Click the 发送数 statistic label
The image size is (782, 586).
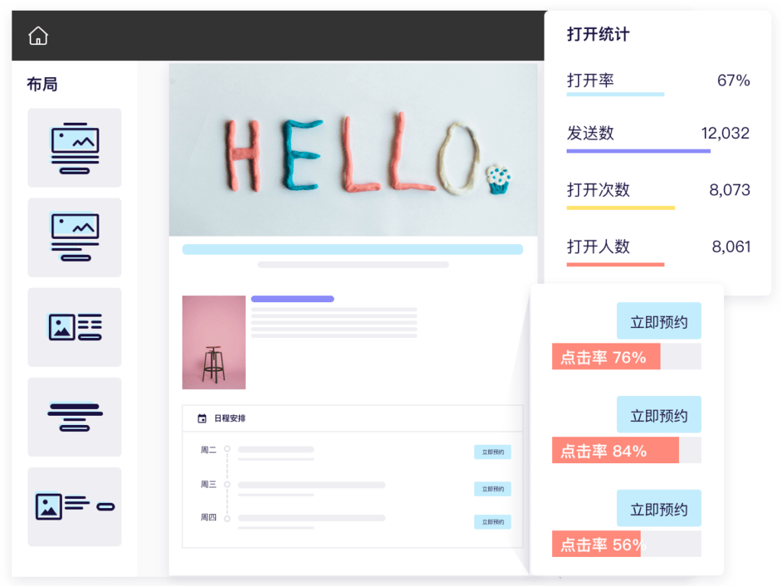pos(590,133)
